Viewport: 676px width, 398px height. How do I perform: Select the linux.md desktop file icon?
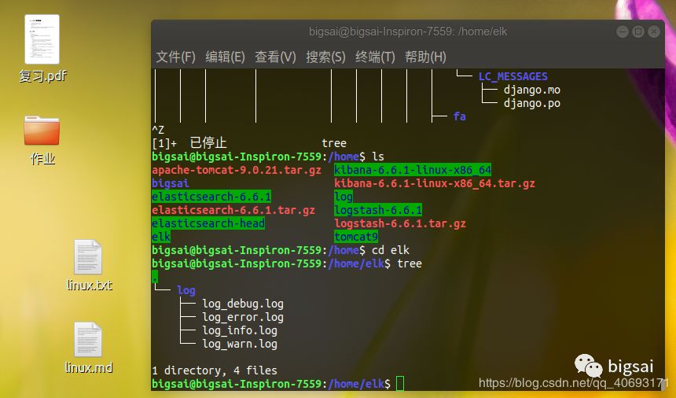[88, 339]
